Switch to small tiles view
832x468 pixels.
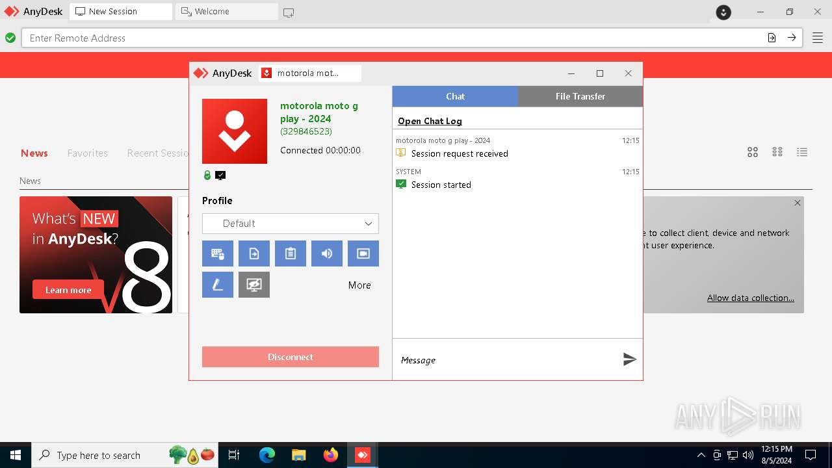[x=777, y=152]
